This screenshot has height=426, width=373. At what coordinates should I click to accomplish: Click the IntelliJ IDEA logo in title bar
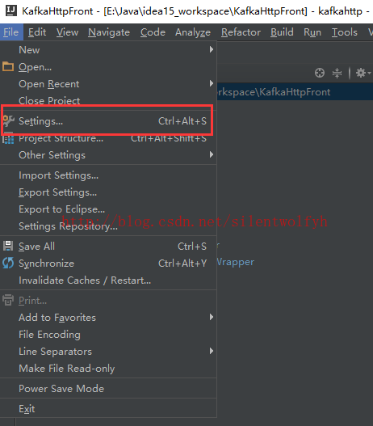tap(11, 11)
